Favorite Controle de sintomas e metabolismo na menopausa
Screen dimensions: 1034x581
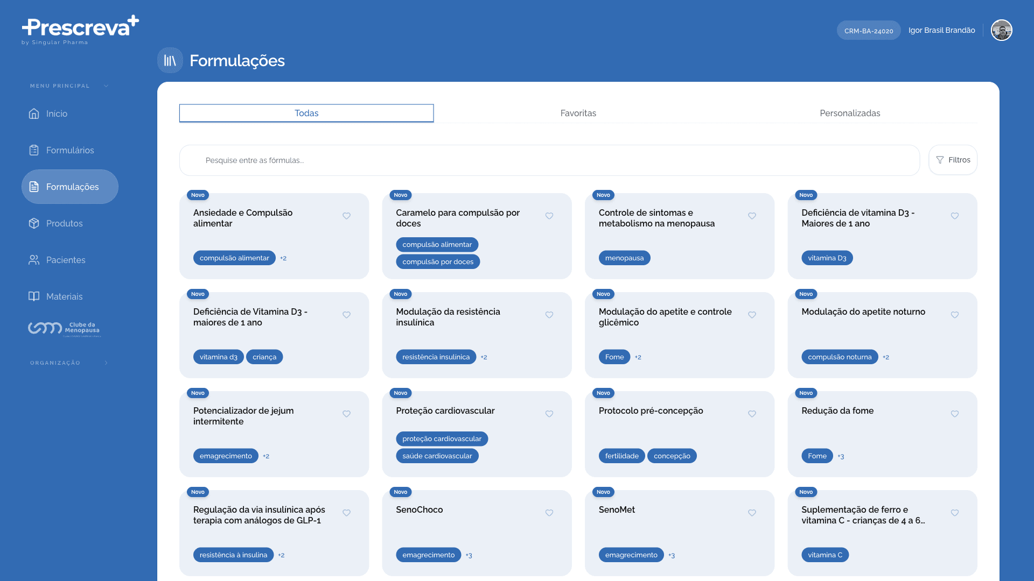[x=752, y=216]
